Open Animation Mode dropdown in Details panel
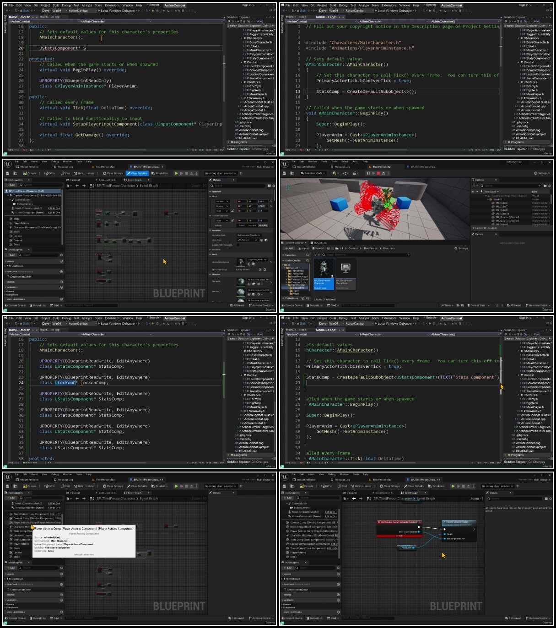Image resolution: width=556 pixels, height=628 pixels. (x=249, y=235)
